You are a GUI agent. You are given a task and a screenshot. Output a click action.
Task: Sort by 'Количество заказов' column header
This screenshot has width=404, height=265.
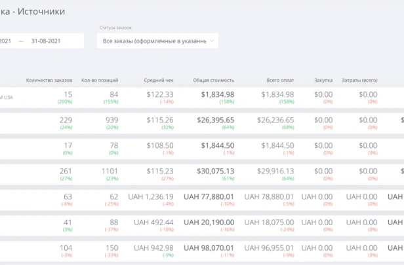49,80
